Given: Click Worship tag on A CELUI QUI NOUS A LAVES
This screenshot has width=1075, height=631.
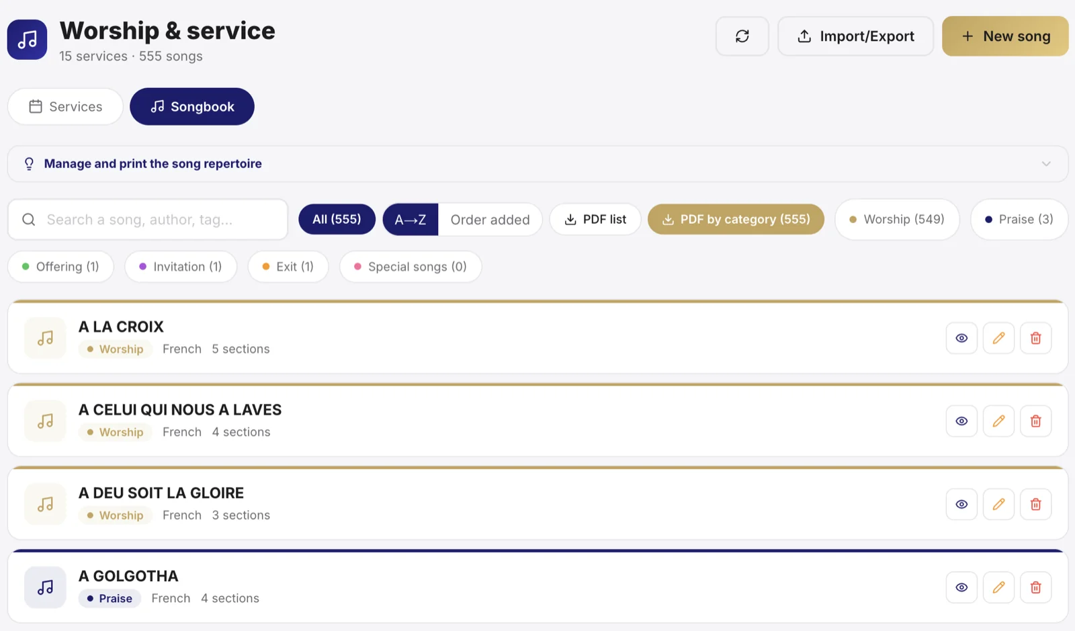Looking at the screenshot, I should point(115,432).
